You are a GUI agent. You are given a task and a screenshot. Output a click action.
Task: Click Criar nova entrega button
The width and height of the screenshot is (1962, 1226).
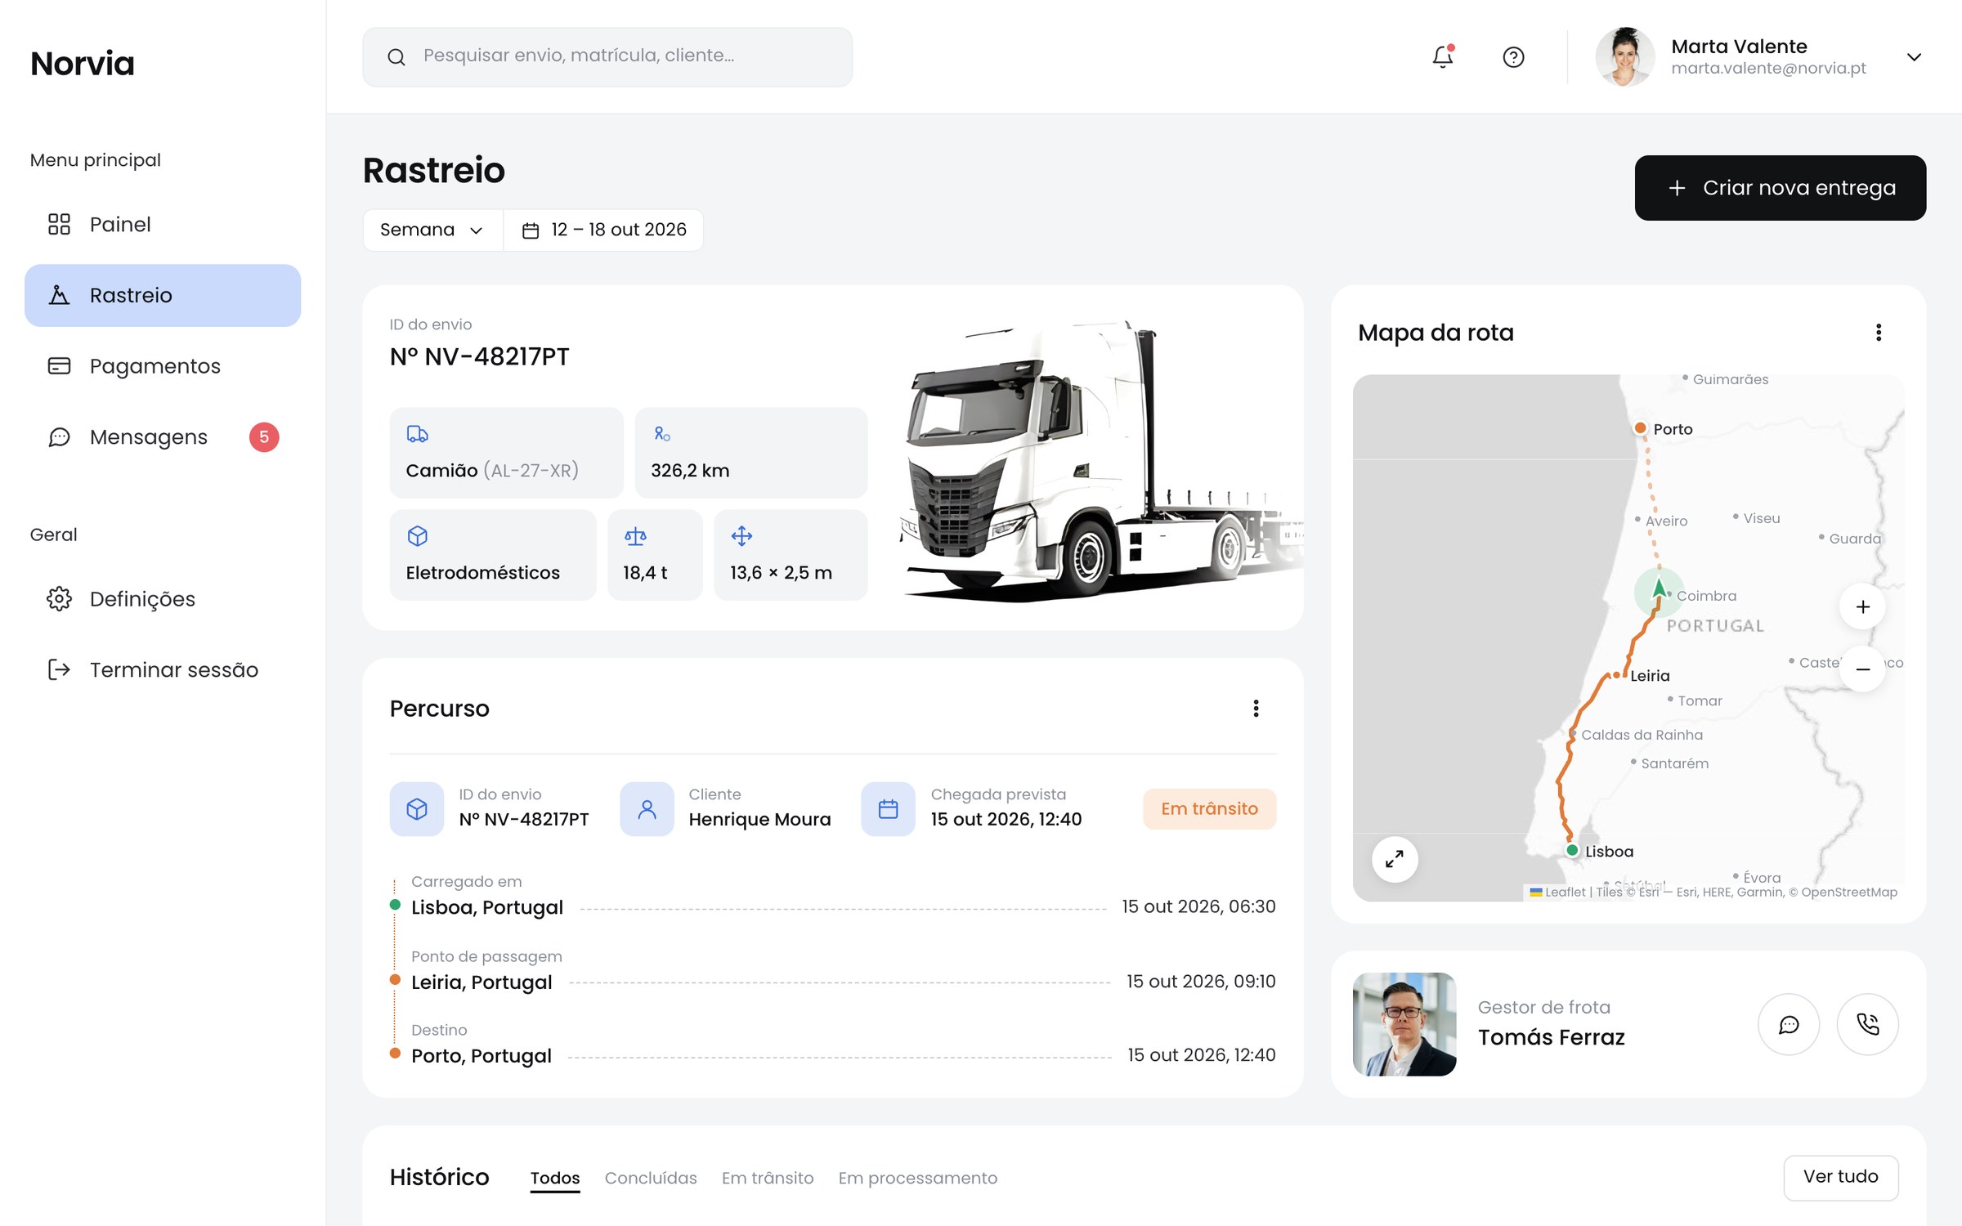click(1780, 188)
